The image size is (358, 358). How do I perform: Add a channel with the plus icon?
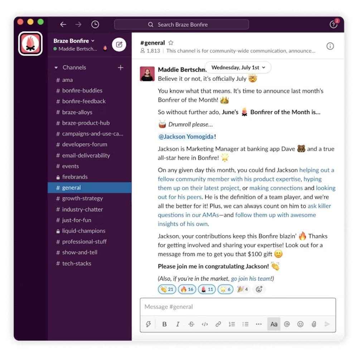pos(121,67)
